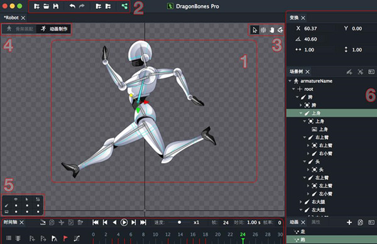This screenshot has height=244, width=377.
Task: Click the Export icon in top toolbar
Action: pyautogui.click(x=108, y=6)
